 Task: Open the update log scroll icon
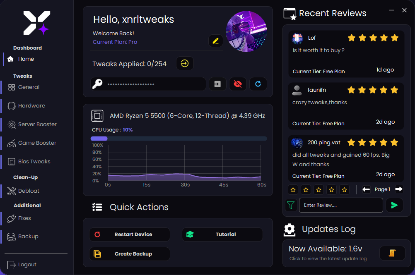[x=392, y=253]
